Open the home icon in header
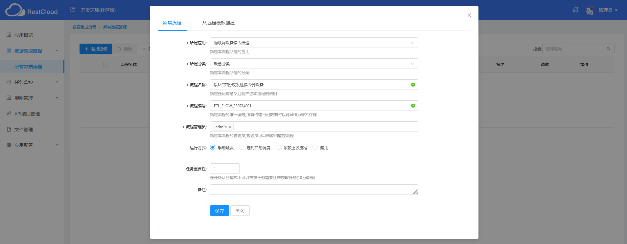This screenshot has height=244, width=627. (575, 10)
